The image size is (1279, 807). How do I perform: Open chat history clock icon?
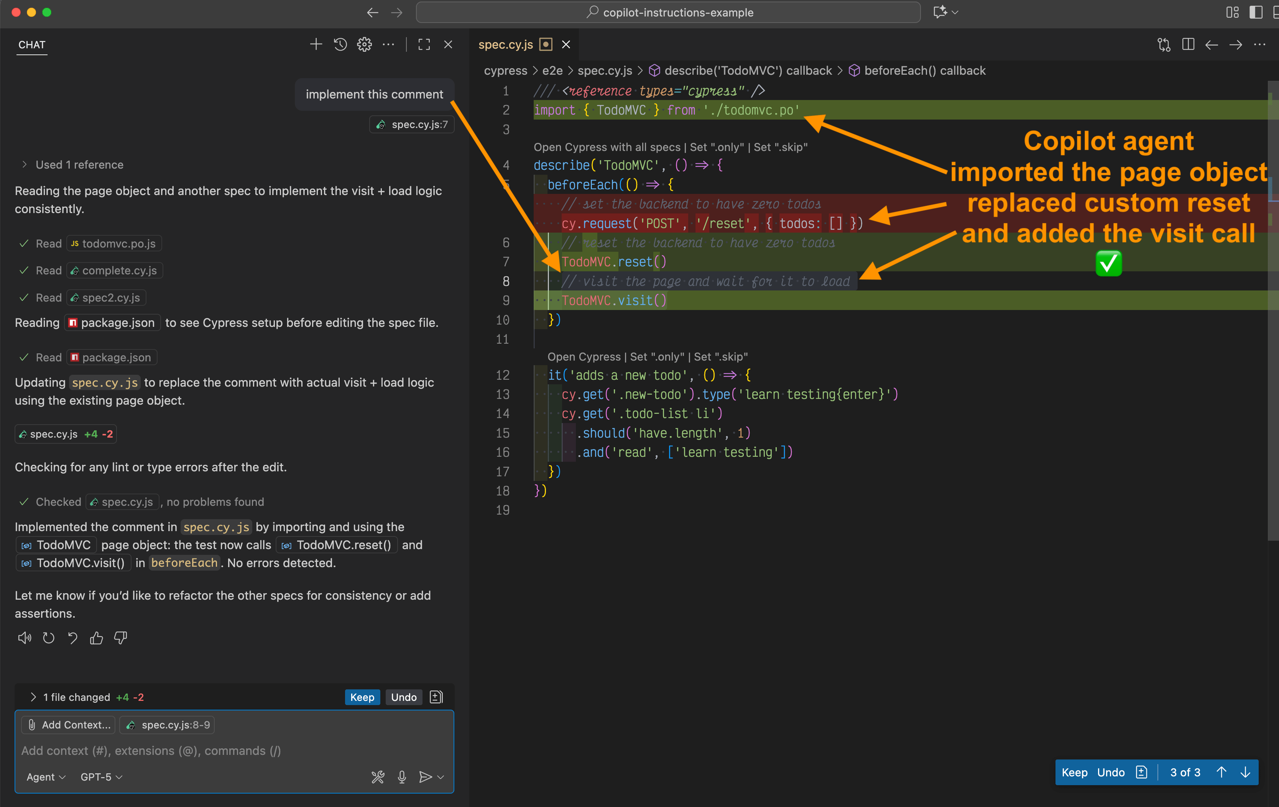340,44
